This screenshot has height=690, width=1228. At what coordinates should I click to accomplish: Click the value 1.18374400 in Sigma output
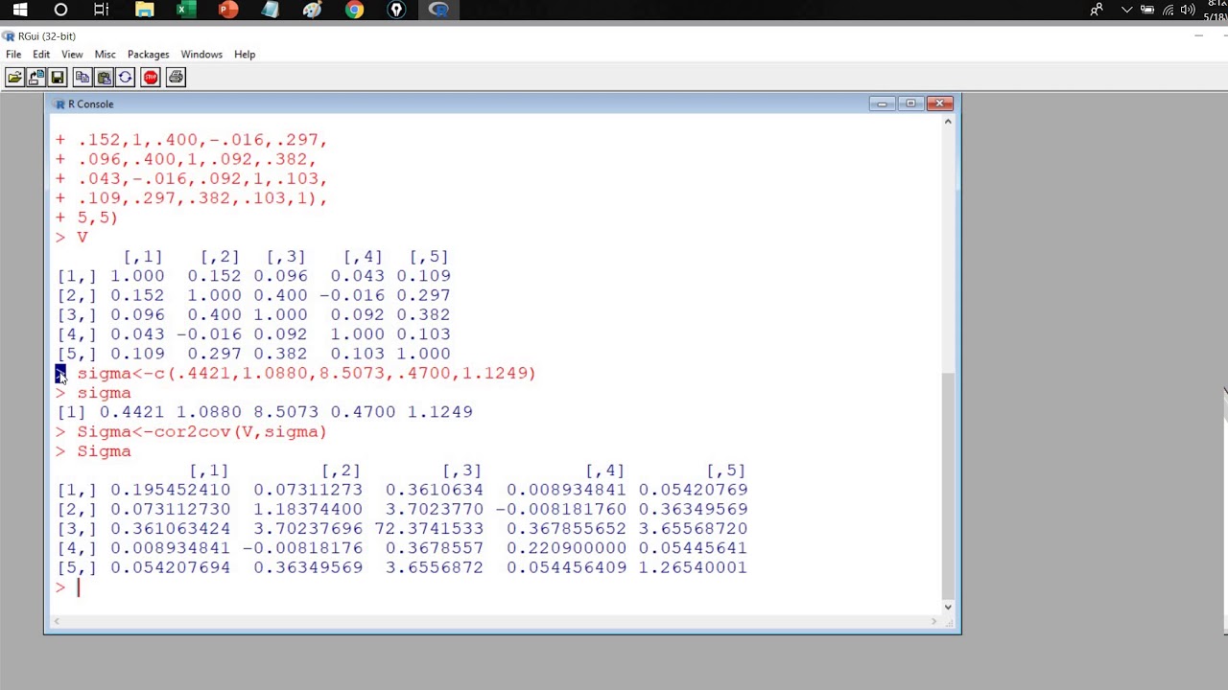pyautogui.click(x=308, y=510)
